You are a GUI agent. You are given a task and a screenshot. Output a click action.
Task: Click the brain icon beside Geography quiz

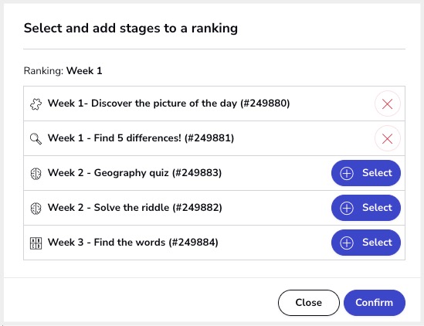point(36,173)
